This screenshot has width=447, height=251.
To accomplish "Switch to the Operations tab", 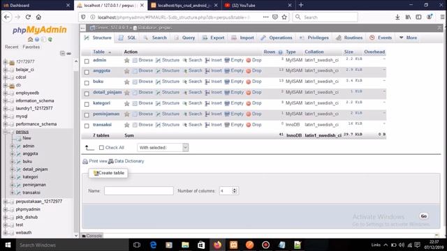I will coord(277,38).
